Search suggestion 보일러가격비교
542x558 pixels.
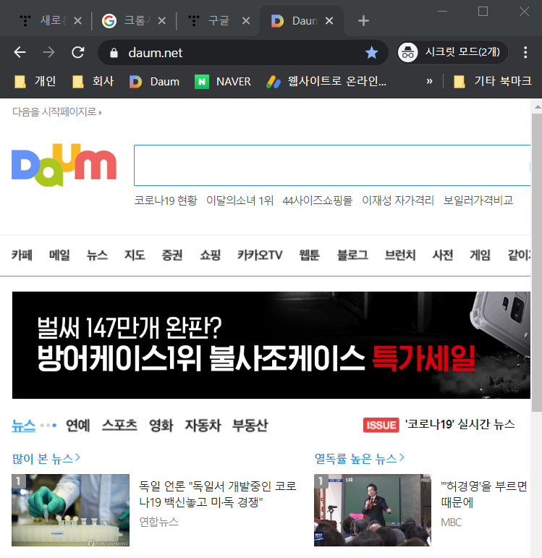click(478, 200)
